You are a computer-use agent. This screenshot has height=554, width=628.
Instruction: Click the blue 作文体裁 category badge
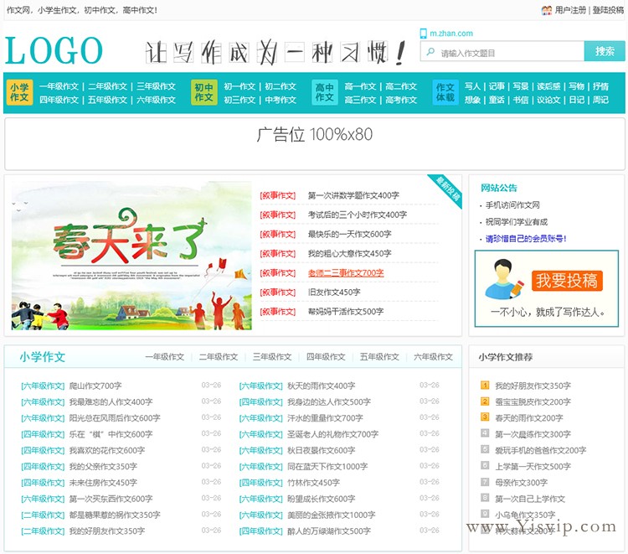click(x=445, y=92)
